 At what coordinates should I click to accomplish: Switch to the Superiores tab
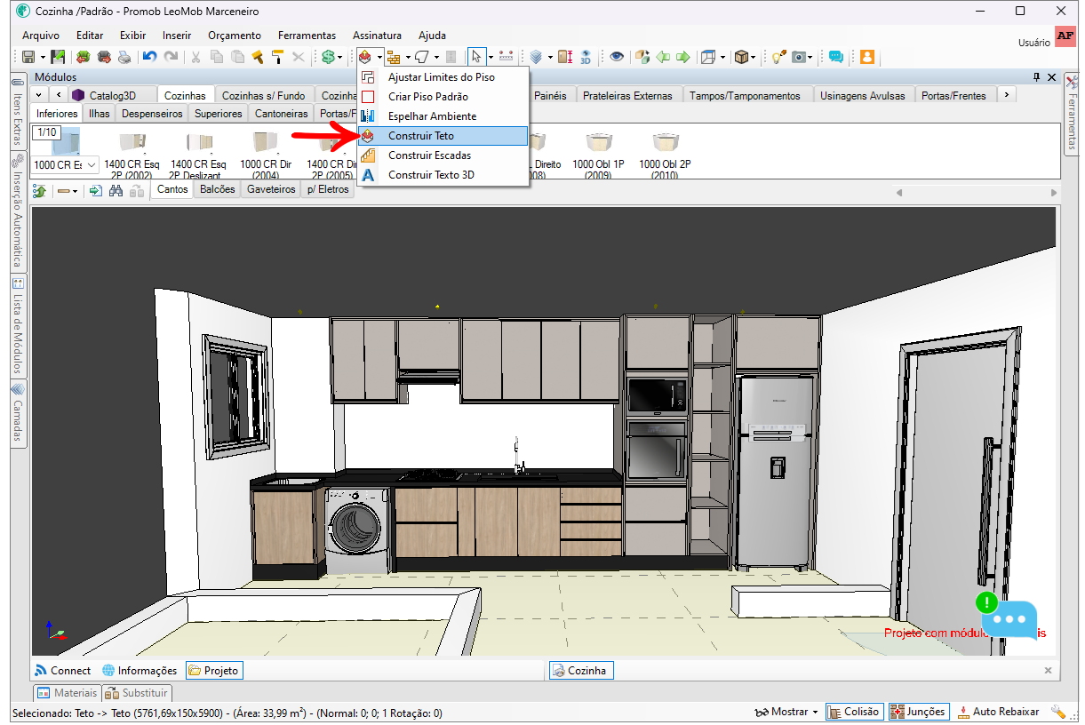pyautogui.click(x=219, y=114)
